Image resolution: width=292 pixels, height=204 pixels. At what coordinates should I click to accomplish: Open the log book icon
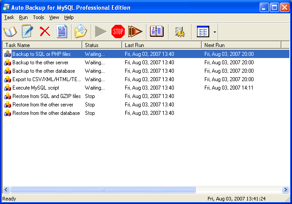pos(157,31)
